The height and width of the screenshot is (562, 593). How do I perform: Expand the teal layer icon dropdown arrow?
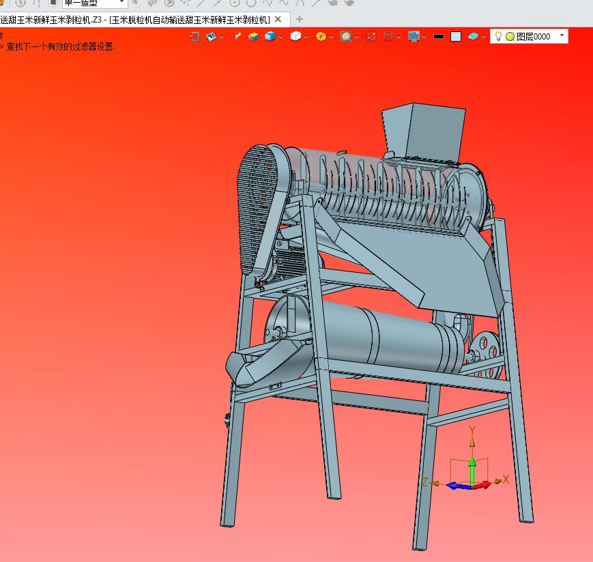pyautogui.click(x=483, y=37)
